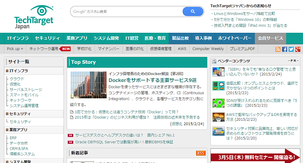The height and width of the screenshot is (163, 303).
Task: Open the ERP sidebar link
Action: pos(13,138)
